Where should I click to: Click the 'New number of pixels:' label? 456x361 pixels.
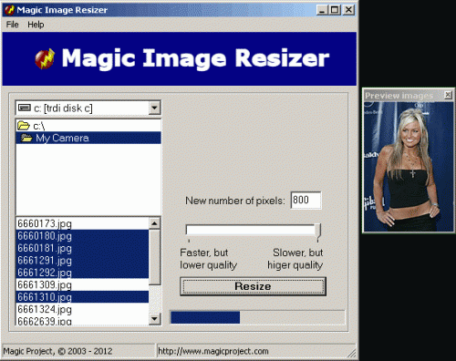[x=235, y=201]
